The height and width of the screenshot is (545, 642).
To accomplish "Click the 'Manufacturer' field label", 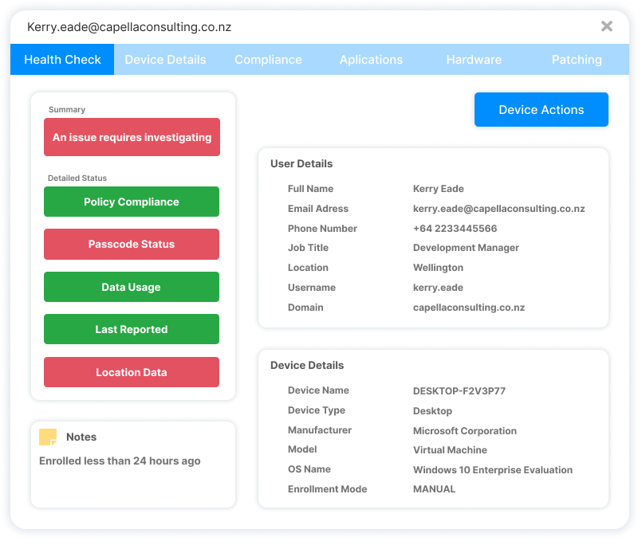I will (x=319, y=430).
